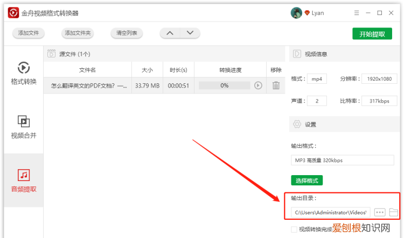Close the converter window
404x238 pixels.
coord(391,13)
